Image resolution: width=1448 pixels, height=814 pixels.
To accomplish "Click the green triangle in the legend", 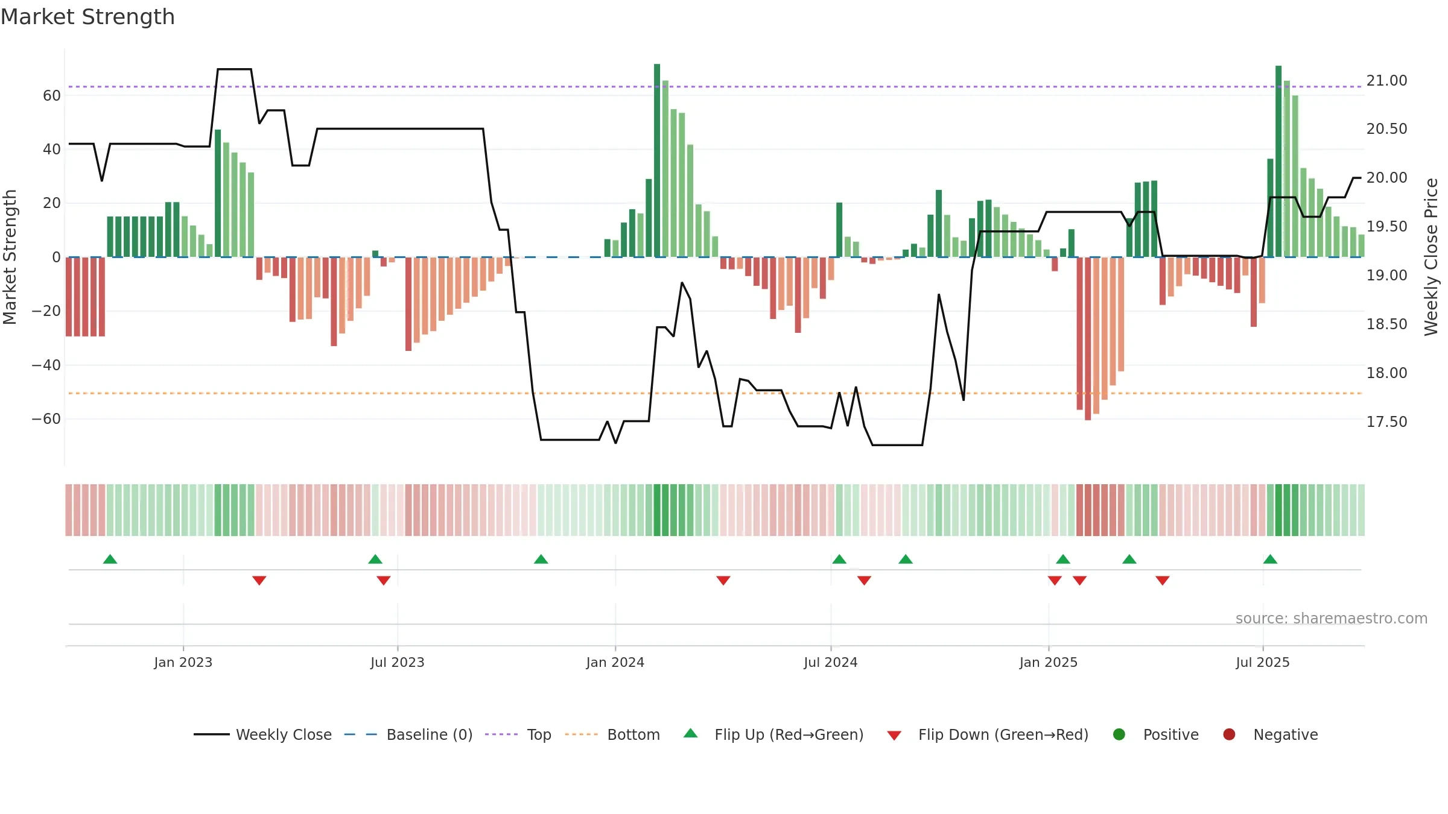I will 691,733.
